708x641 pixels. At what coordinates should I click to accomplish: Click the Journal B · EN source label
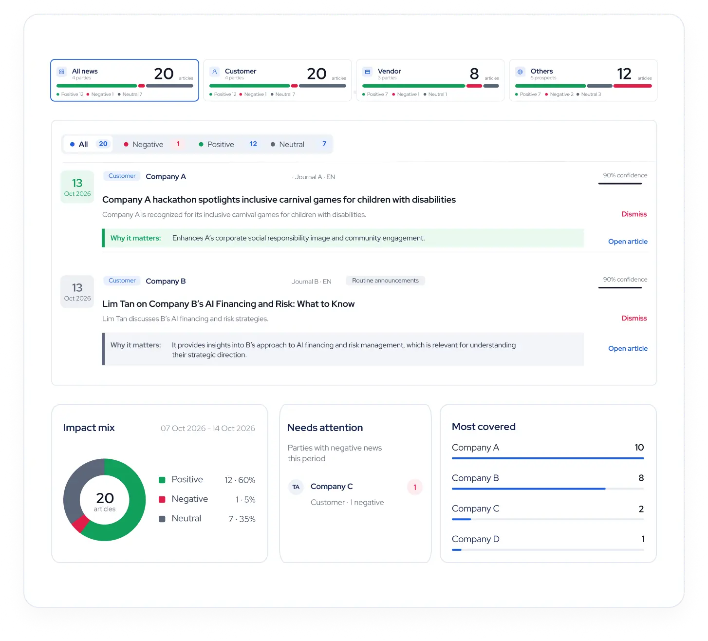coord(311,282)
